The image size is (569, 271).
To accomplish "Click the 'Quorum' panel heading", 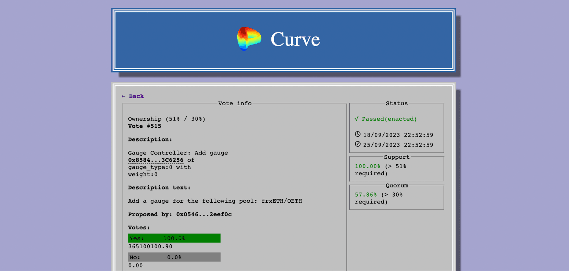I will pyautogui.click(x=397, y=185).
